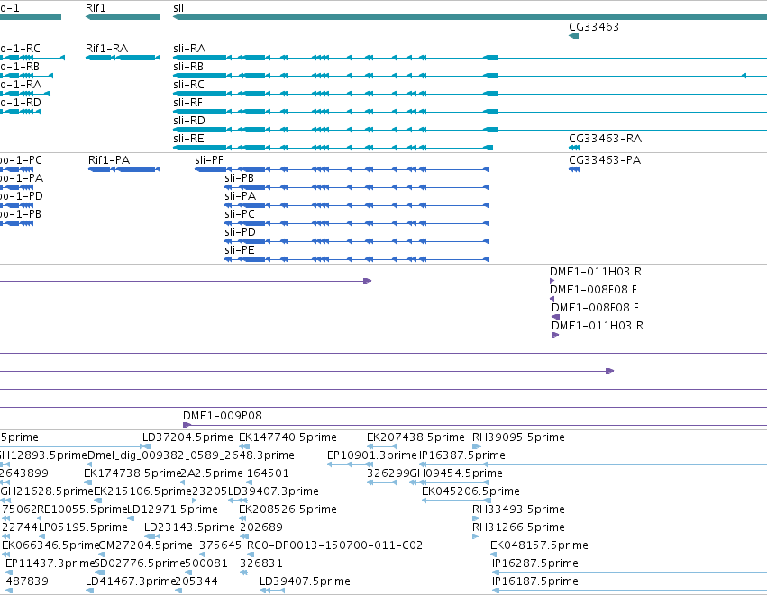Select EST label LD23143.5prime

click(189, 527)
